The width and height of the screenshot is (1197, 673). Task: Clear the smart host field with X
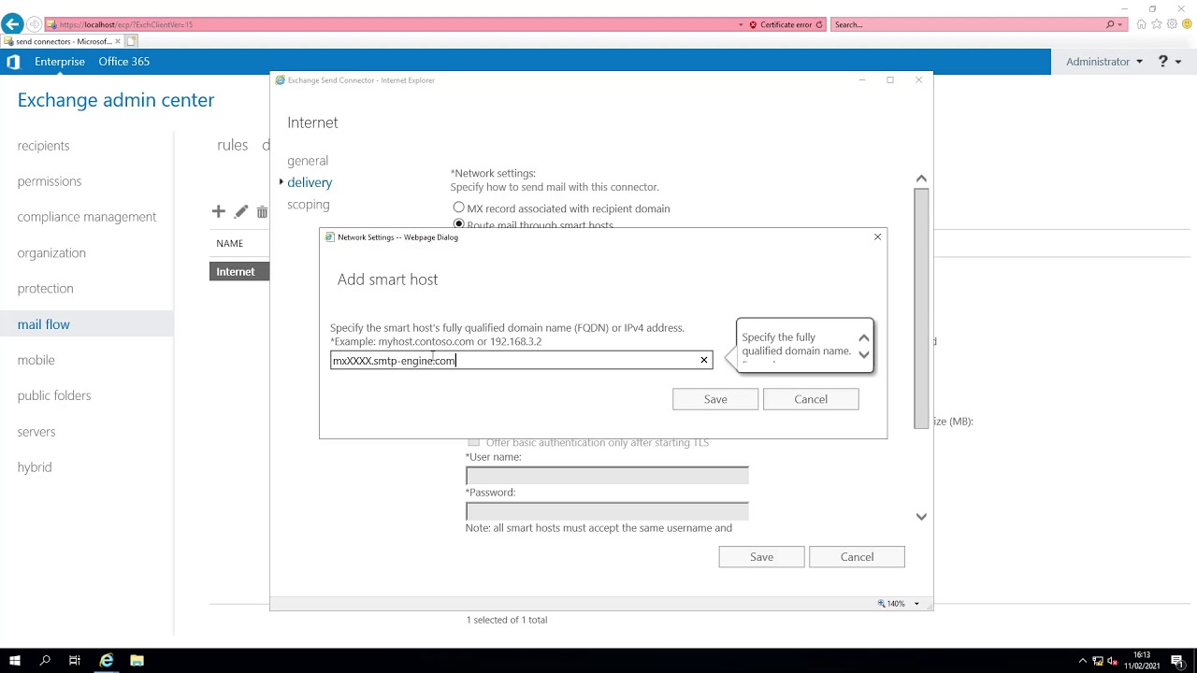(x=704, y=361)
